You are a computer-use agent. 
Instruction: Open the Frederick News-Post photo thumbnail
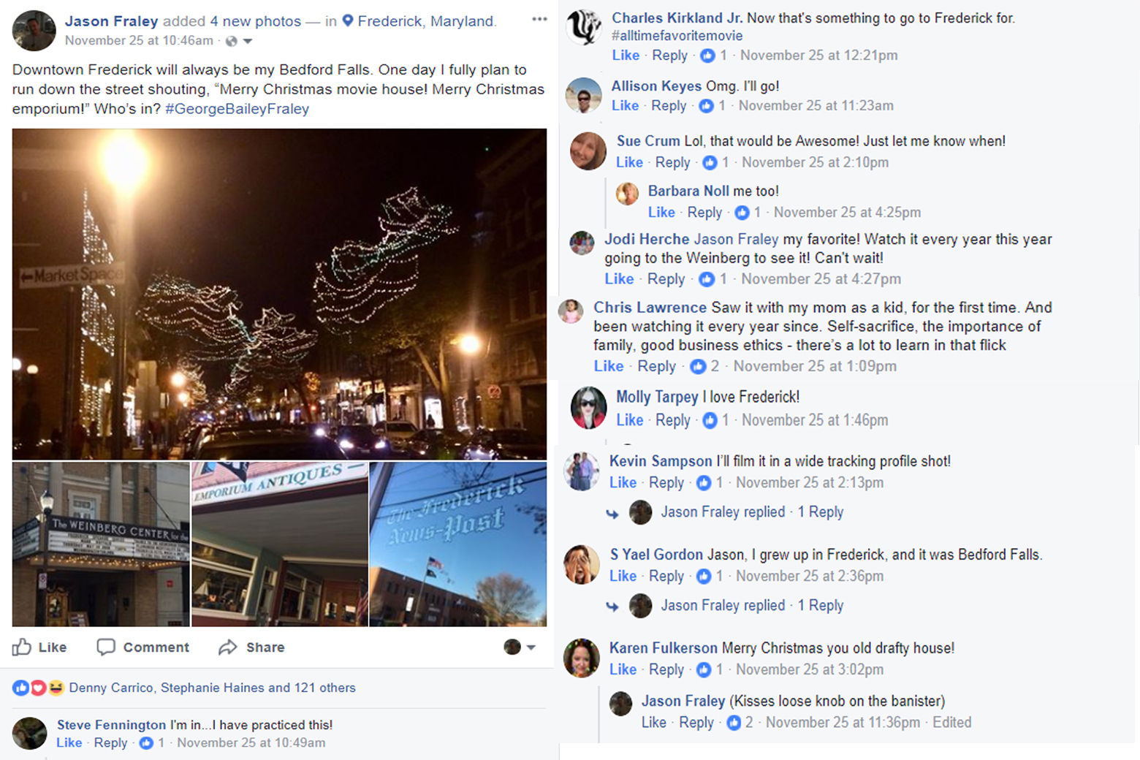(458, 544)
